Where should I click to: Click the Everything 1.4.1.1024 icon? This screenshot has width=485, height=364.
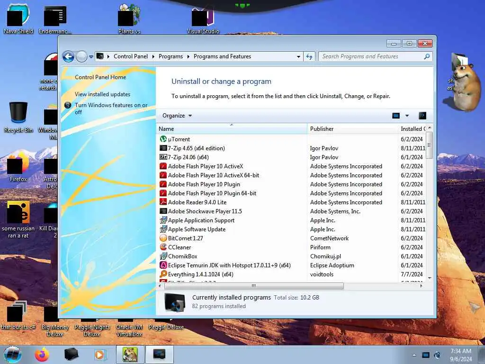pos(163,274)
